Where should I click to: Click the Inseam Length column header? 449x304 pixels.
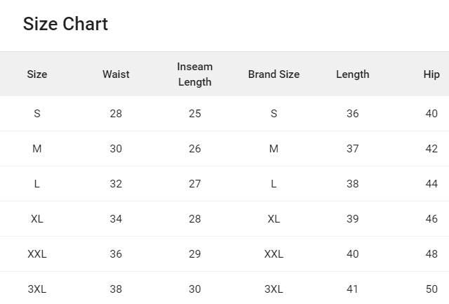click(195, 74)
